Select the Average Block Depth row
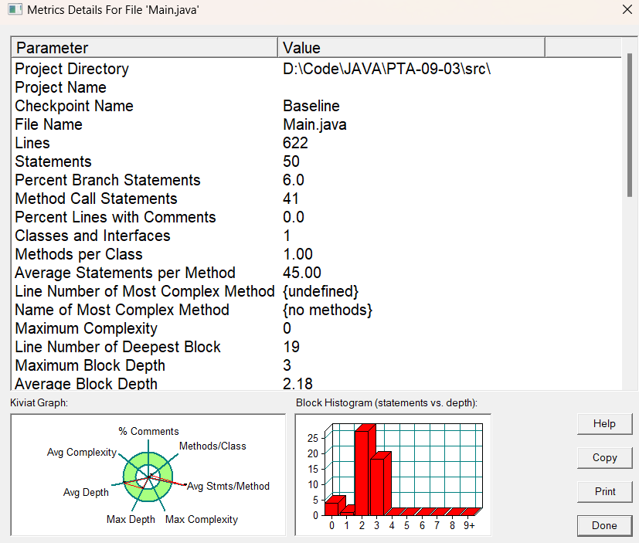The width and height of the screenshot is (639, 543). 316,383
